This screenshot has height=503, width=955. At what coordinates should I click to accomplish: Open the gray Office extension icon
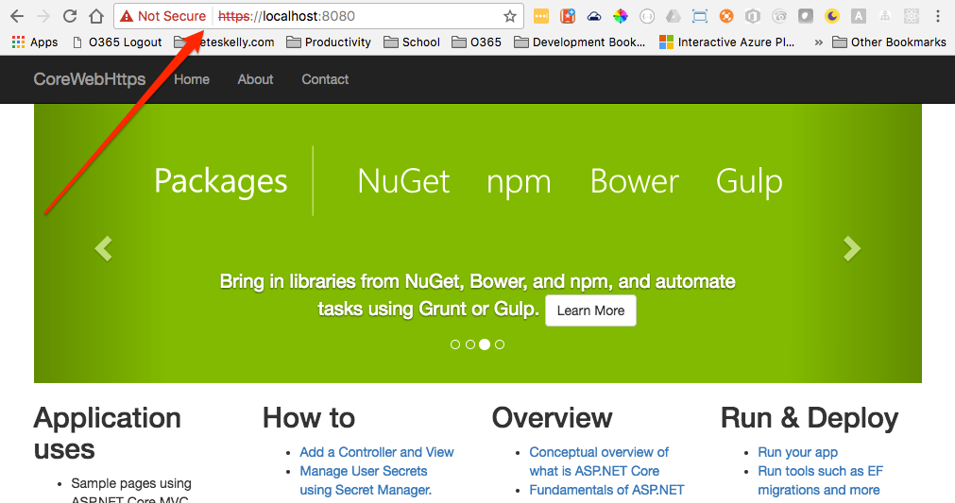click(x=753, y=16)
